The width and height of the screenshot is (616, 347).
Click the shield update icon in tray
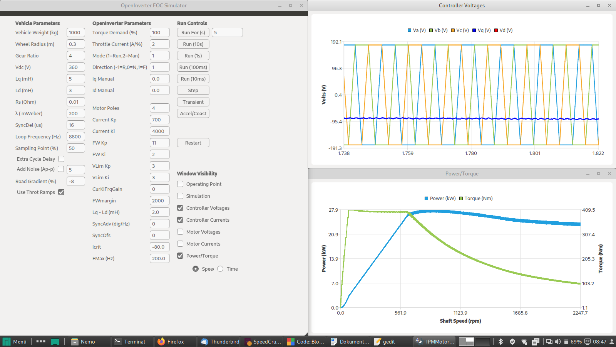pyautogui.click(x=512, y=342)
